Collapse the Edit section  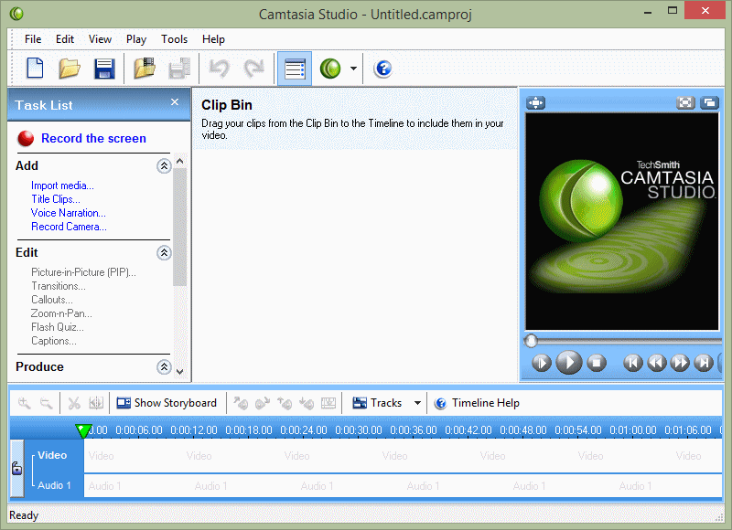pyautogui.click(x=164, y=253)
